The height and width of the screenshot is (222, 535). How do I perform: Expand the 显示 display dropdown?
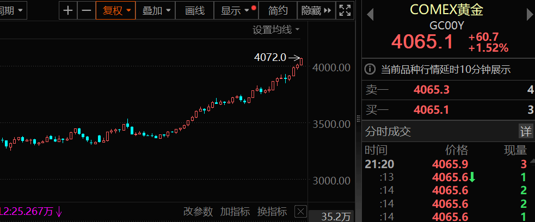[235, 10]
